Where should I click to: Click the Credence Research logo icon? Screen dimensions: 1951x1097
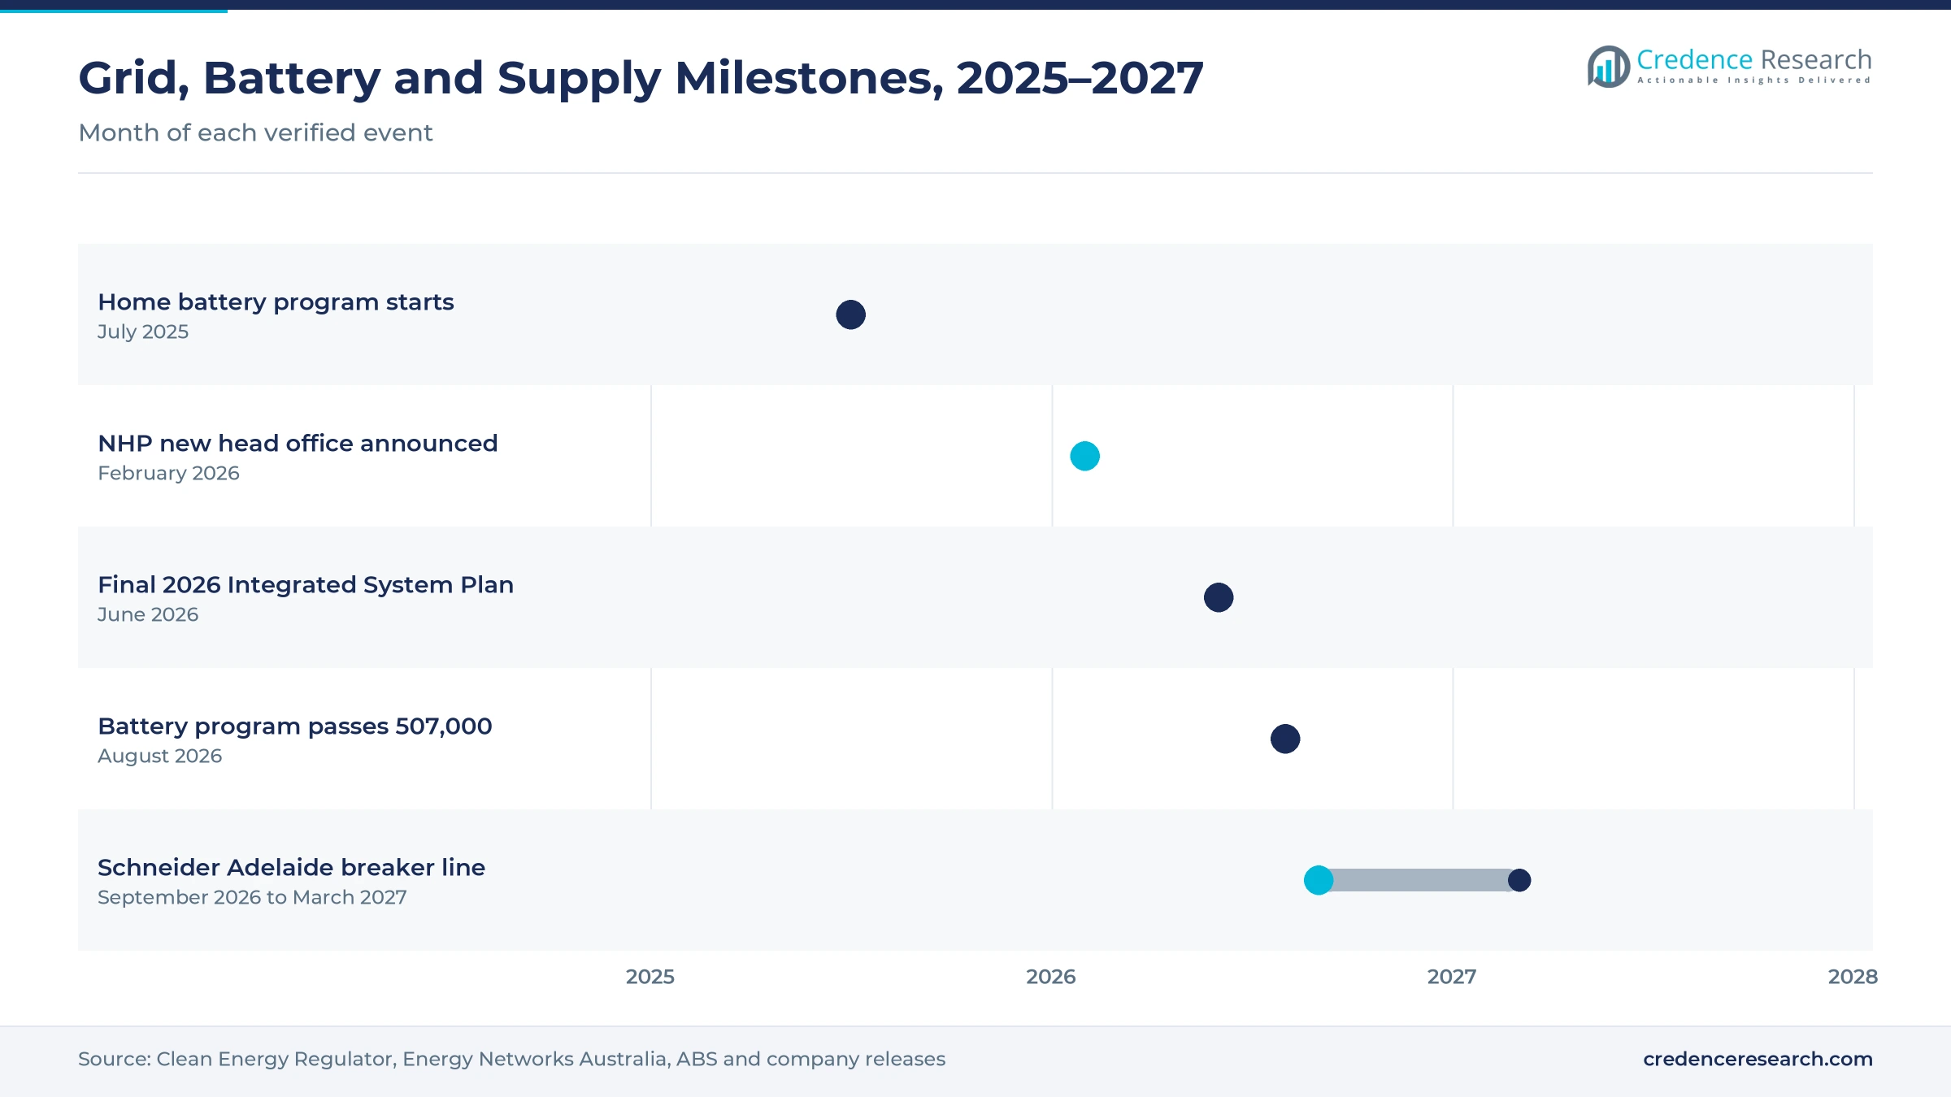click(1609, 67)
